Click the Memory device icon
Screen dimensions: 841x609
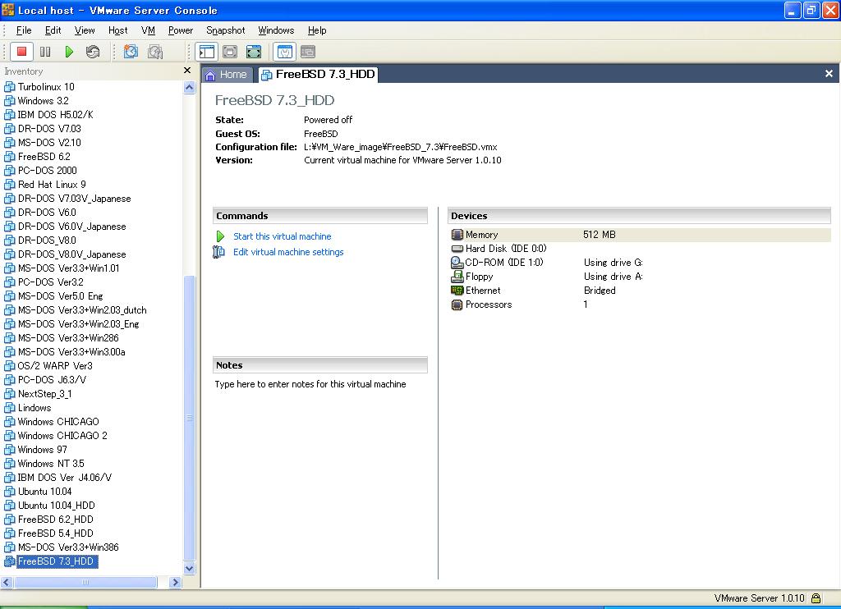[457, 234]
